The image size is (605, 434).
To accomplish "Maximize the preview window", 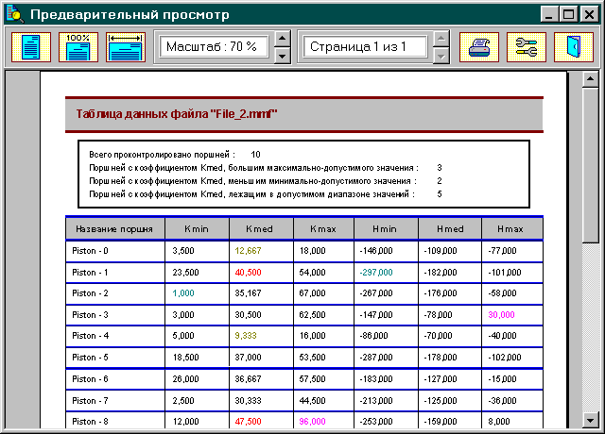I will (570, 14).
